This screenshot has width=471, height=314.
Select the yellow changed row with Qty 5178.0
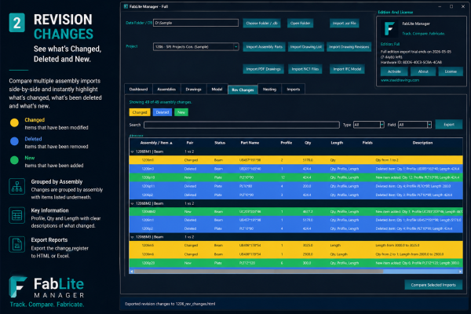296,160
